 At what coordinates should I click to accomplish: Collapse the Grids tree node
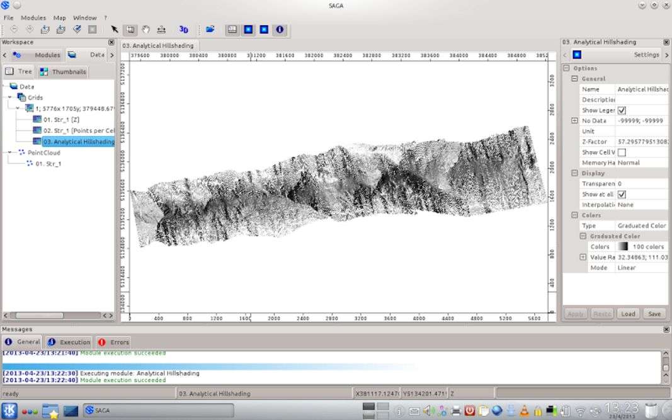(x=11, y=98)
